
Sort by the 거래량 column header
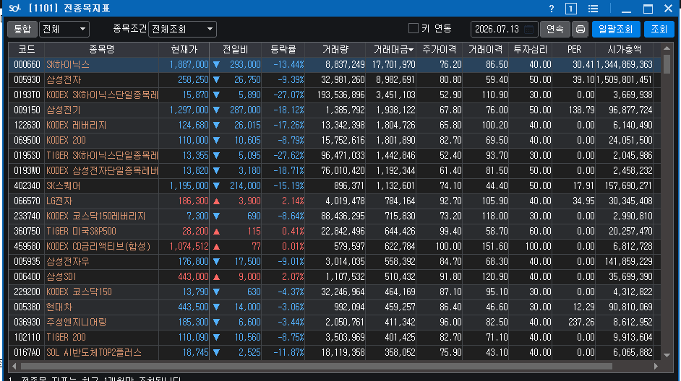[x=335, y=49]
